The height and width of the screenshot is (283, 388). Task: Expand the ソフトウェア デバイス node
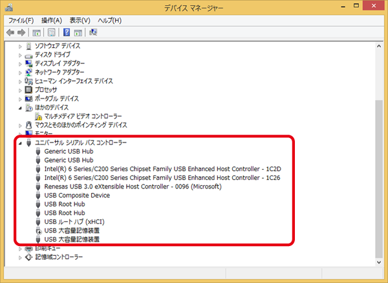tap(20, 47)
